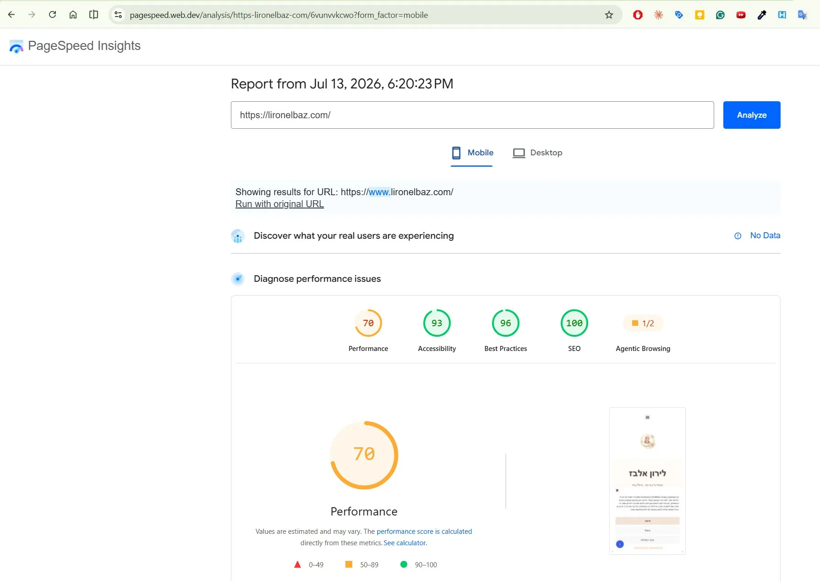The image size is (820, 581).
Task: View site information icon in address bar
Action: click(118, 15)
